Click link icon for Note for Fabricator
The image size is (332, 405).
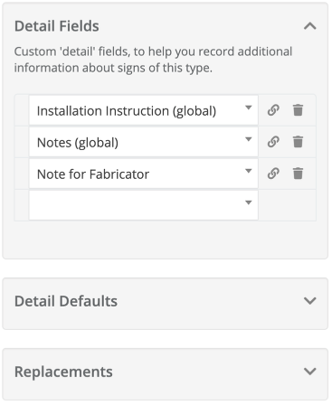click(273, 174)
